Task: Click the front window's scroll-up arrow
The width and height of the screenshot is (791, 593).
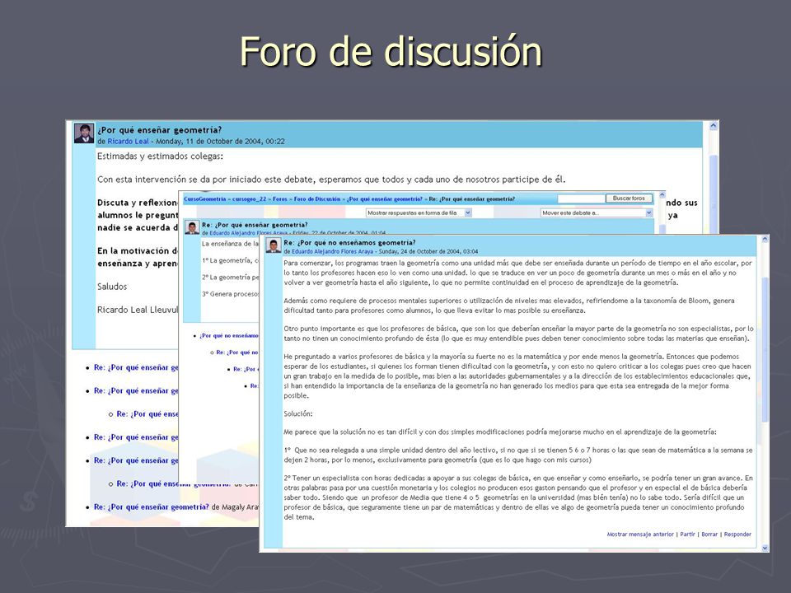Action: pos(765,240)
